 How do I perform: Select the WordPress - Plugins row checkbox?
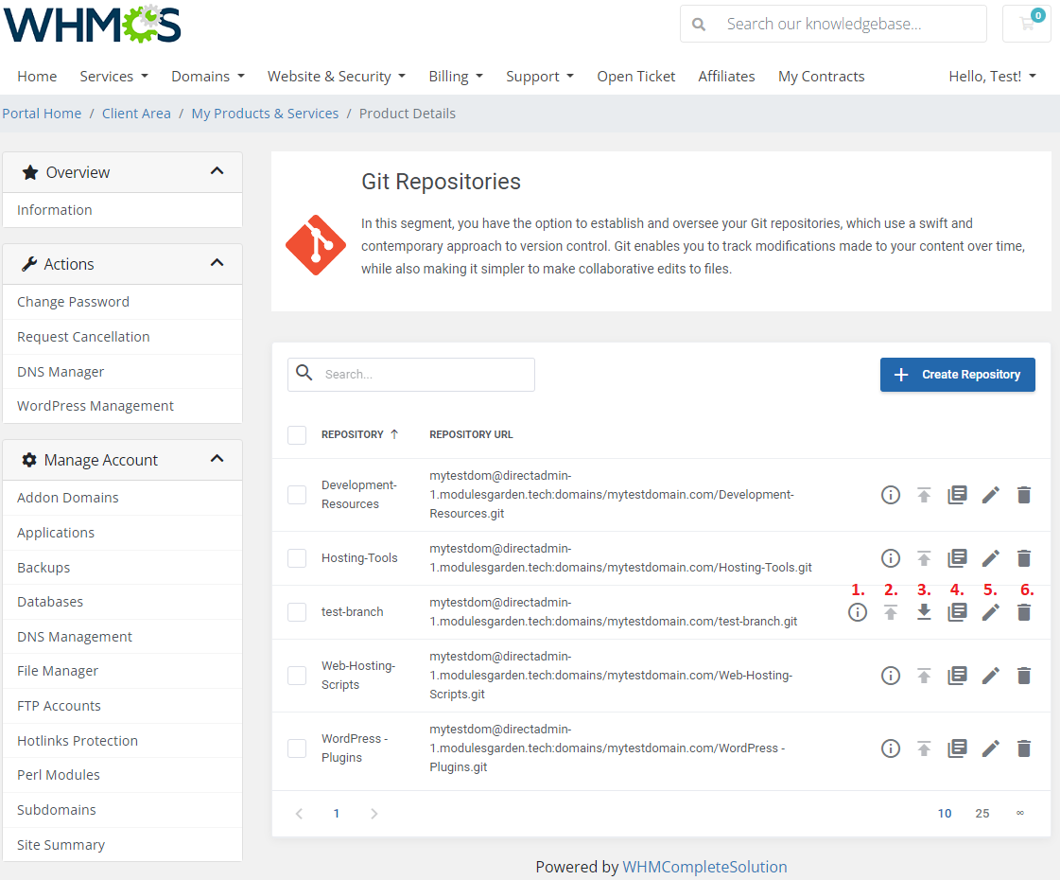pyautogui.click(x=297, y=748)
